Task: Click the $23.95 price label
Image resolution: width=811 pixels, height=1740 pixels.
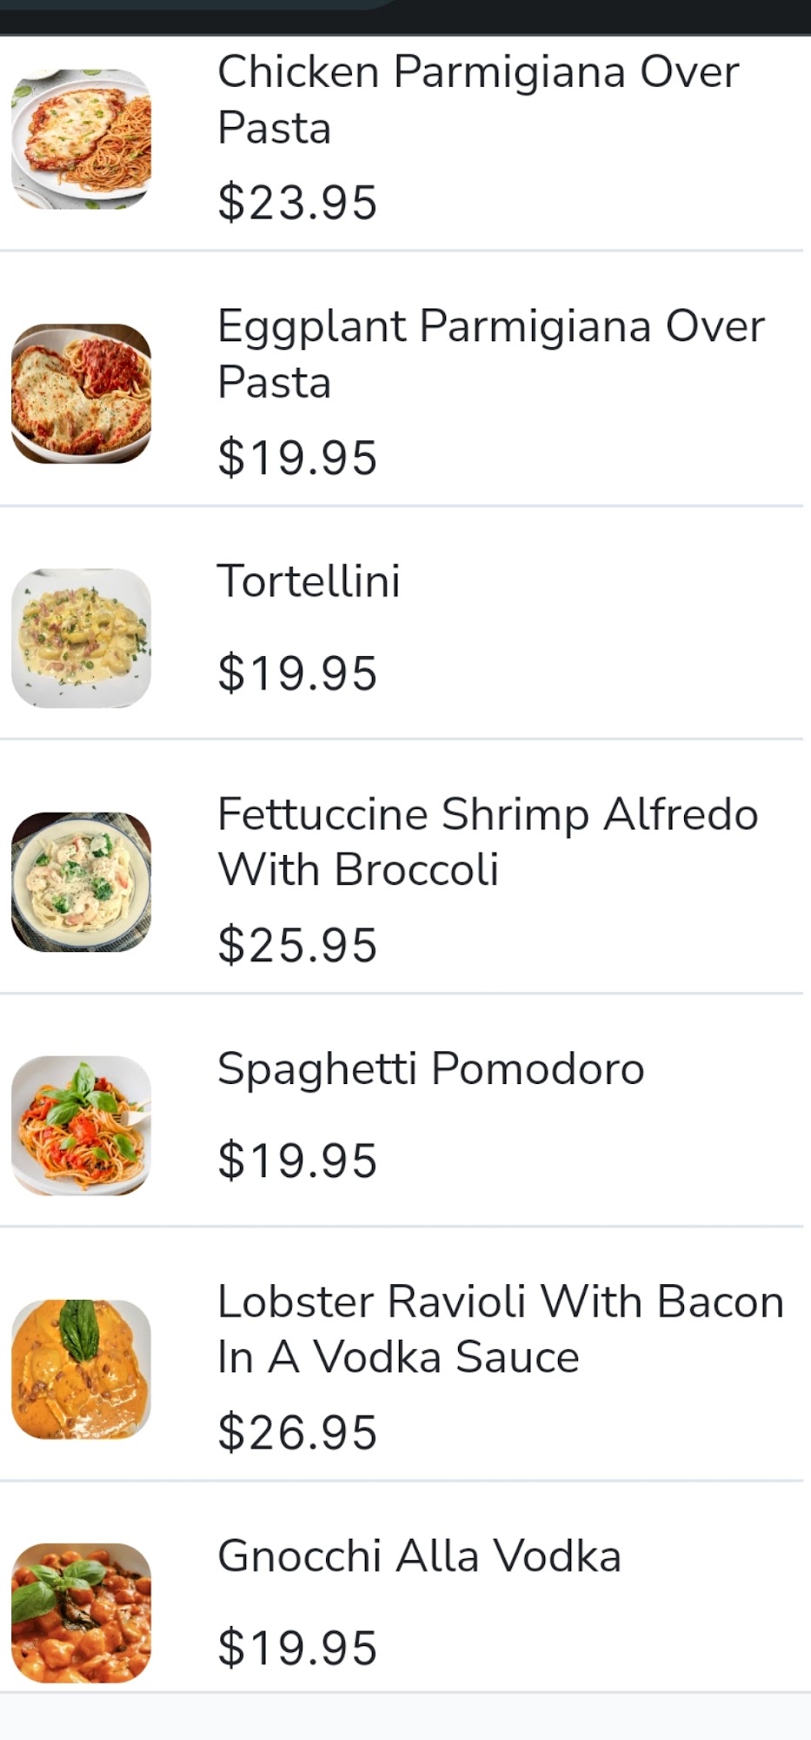Action: [297, 202]
